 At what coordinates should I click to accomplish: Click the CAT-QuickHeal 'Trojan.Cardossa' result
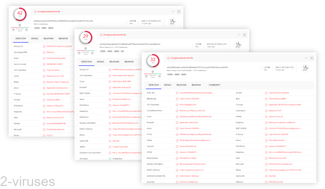pyautogui.click(x=53, y=70)
